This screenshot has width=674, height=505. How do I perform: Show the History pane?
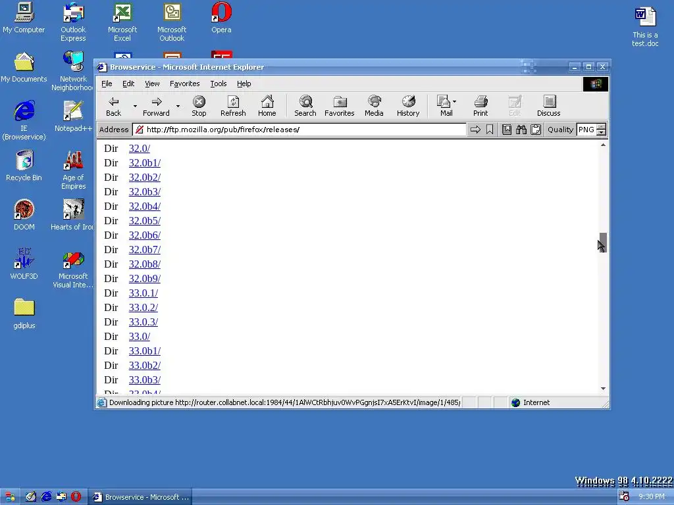point(408,106)
